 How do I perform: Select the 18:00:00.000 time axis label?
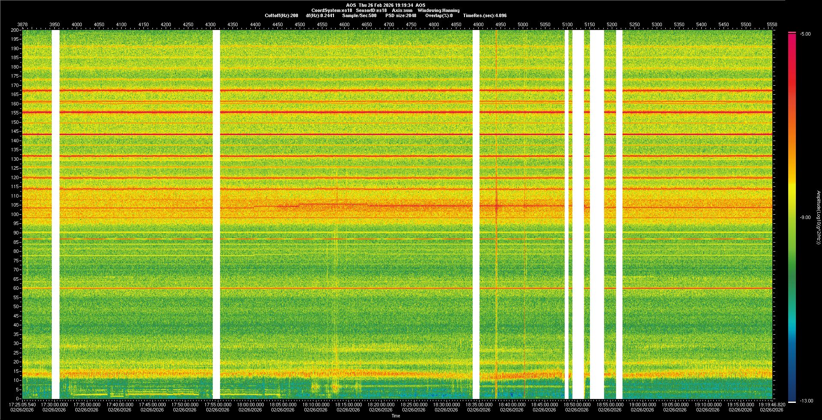[x=250, y=404]
